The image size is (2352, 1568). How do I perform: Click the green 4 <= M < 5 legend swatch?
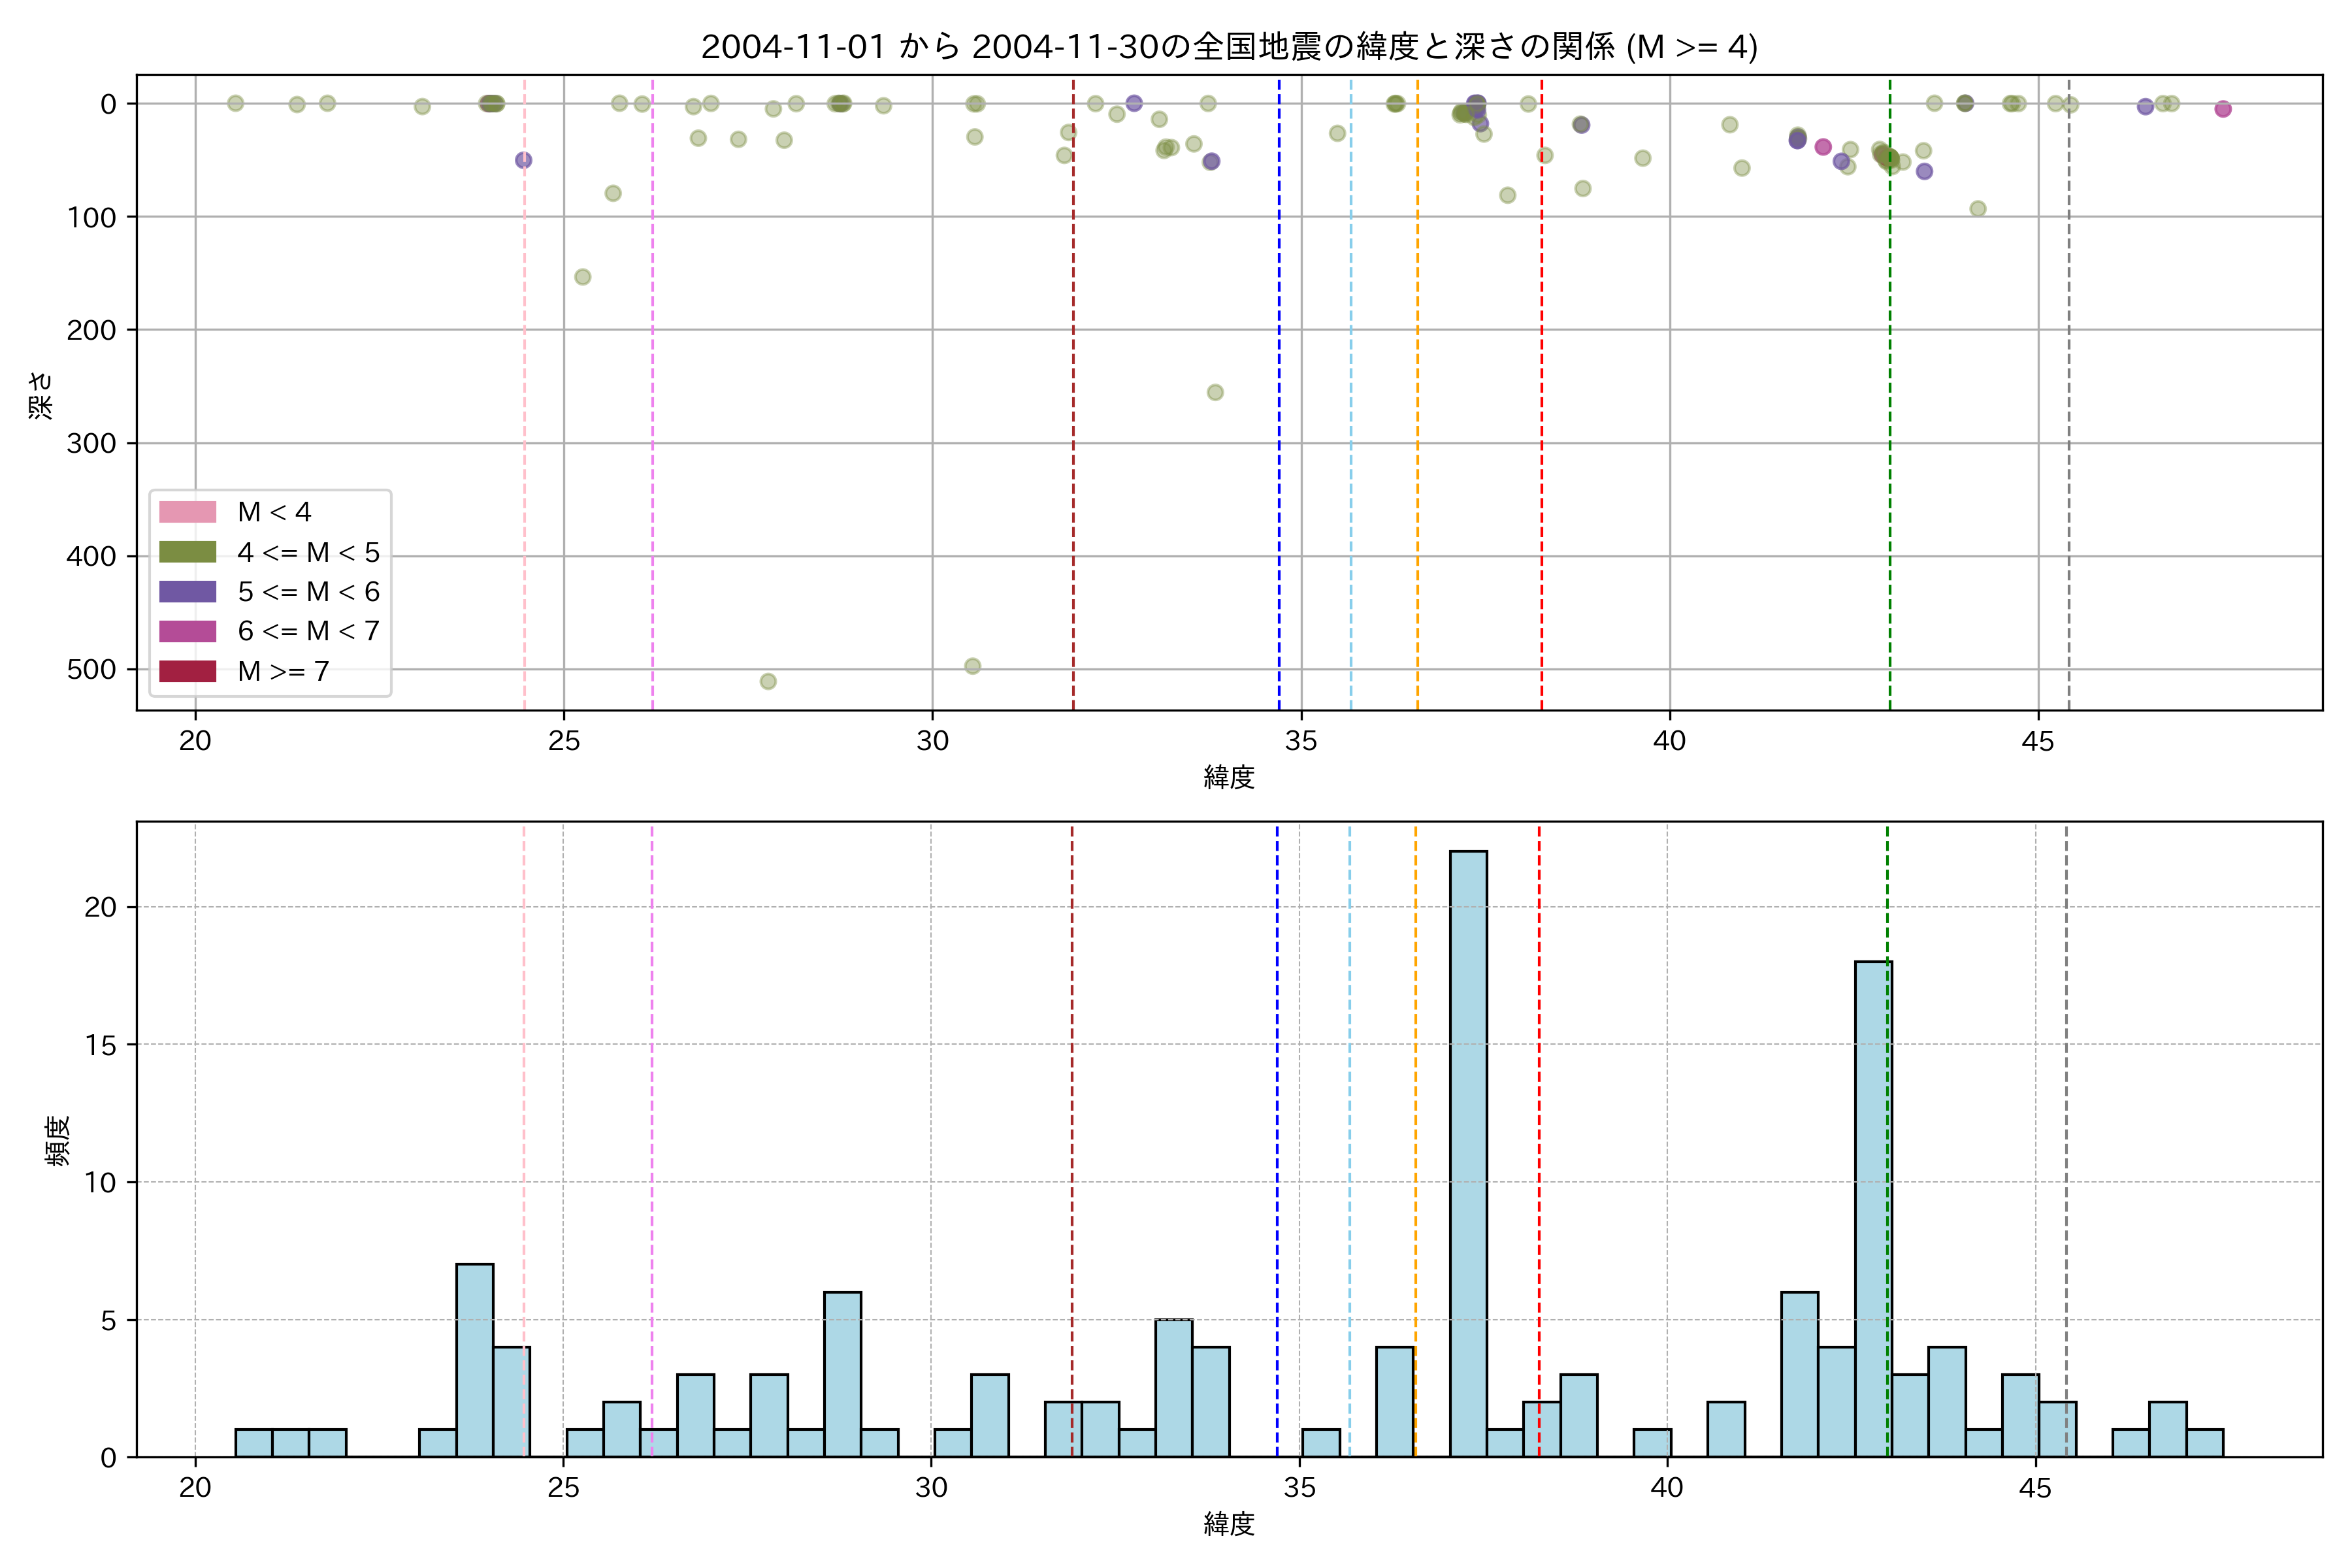click(x=187, y=552)
